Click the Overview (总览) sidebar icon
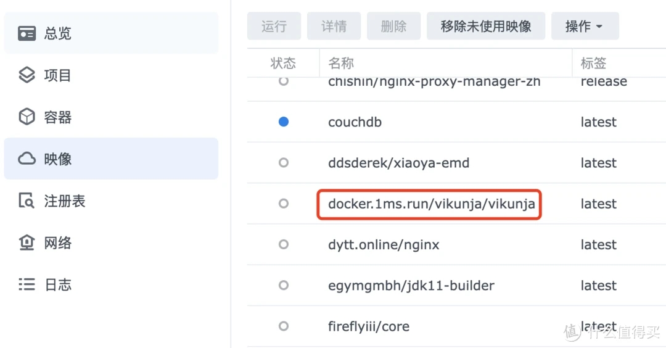This screenshot has width=666, height=348. pyautogui.click(x=27, y=33)
